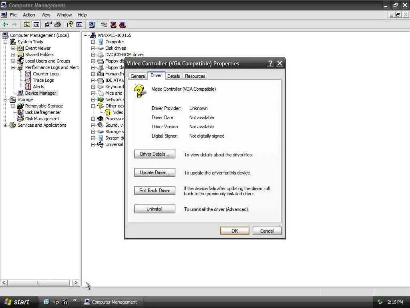This screenshot has height=308, width=410.
Task: Click the Update driver toolbar icon
Action: [104, 24]
